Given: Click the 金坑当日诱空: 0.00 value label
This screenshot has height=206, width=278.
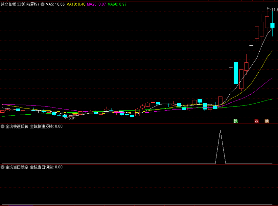Looking at the screenshot, I should [x=46, y=167].
